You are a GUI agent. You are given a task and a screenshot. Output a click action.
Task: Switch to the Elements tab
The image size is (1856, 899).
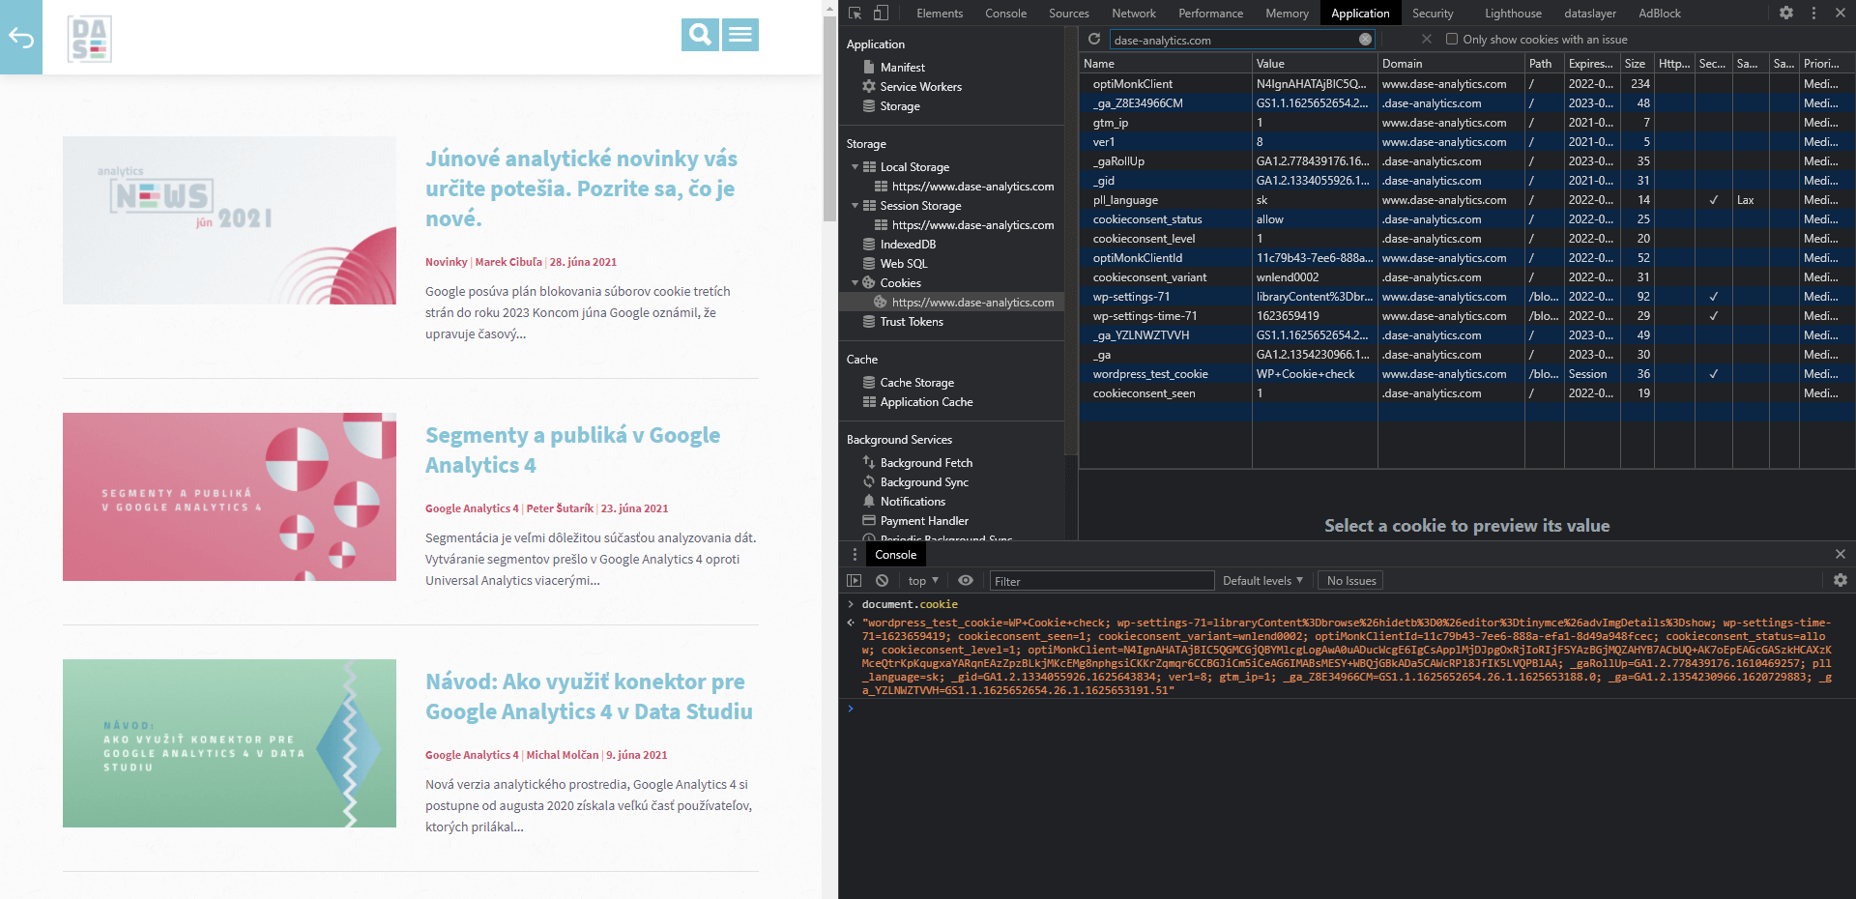click(940, 13)
